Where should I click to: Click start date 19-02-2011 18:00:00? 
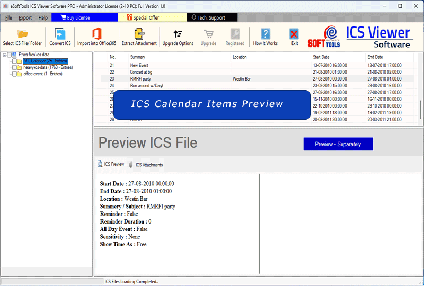tap(330, 112)
